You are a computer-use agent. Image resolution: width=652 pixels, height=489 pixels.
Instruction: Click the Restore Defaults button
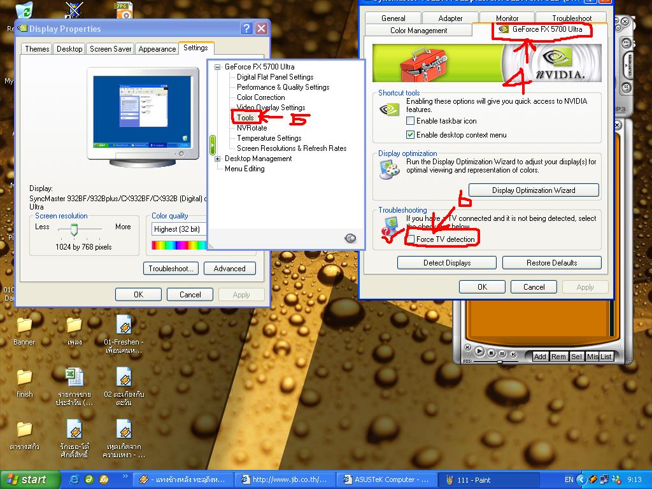pyautogui.click(x=552, y=263)
